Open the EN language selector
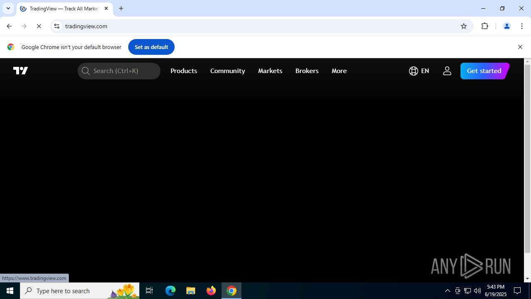This screenshot has width=531, height=299. pyautogui.click(x=419, y=71)
